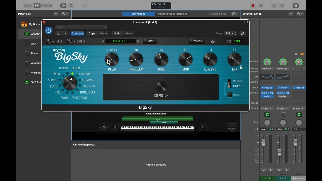Switch to Edit mode
This screenshot has width=322, height=181.
tap(37, 6)
